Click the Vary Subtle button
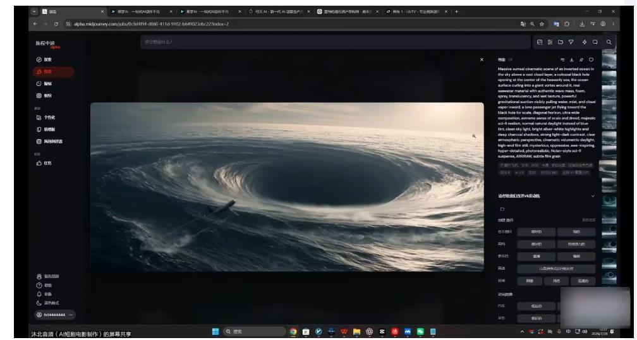637x340 pixels. point(537,232)
